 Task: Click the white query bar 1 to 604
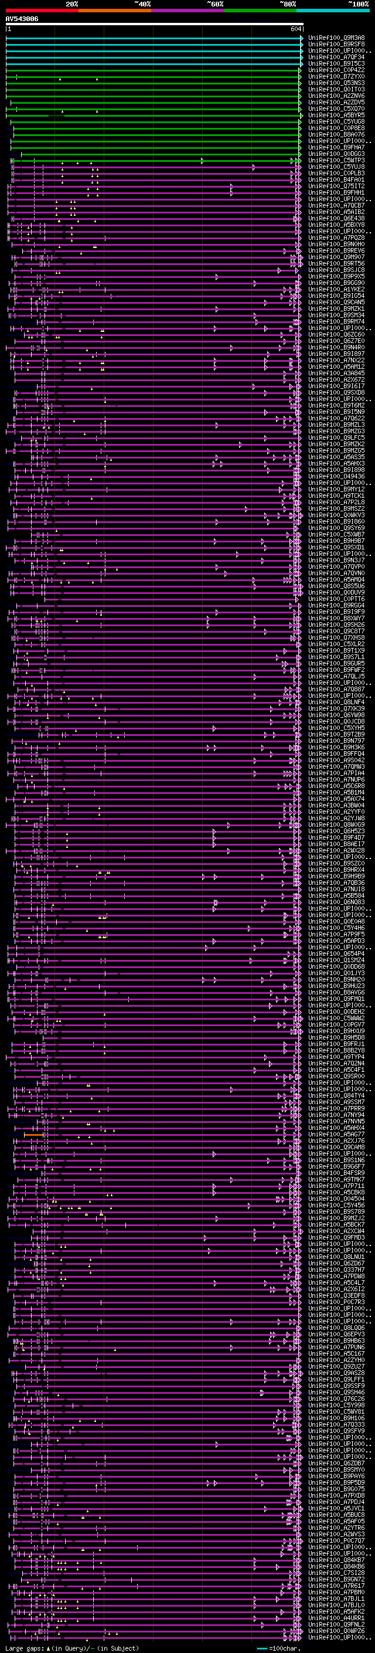[155, 23]
